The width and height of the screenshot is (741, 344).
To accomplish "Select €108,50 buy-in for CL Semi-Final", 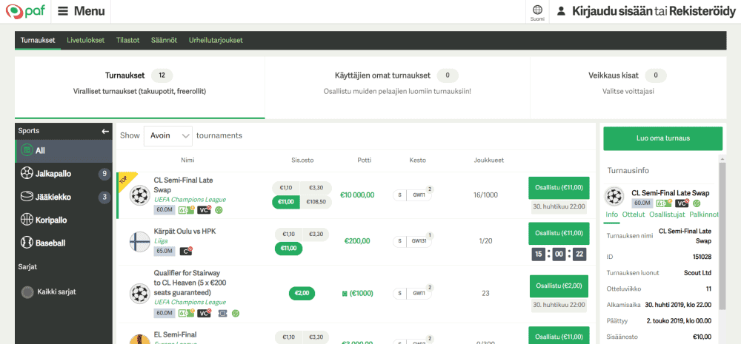I will [x=316, y=202].
